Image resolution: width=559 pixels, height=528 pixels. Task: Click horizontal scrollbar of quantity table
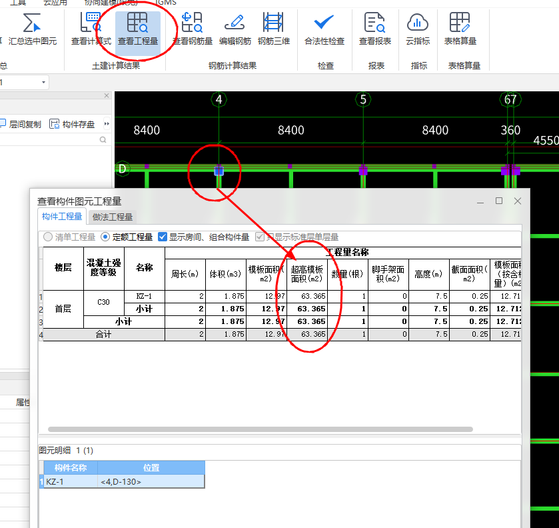pos(261,429)
